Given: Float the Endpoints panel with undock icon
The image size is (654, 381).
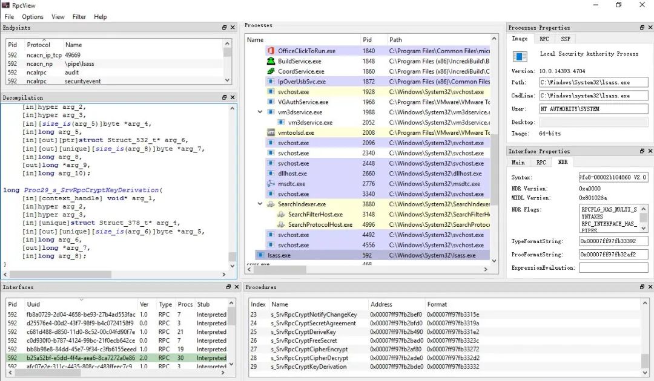Looking at the screenshot, I should (224, 28).
